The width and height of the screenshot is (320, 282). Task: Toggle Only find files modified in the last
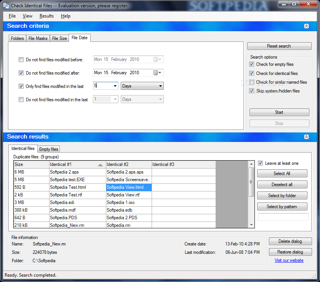point(21,86)
